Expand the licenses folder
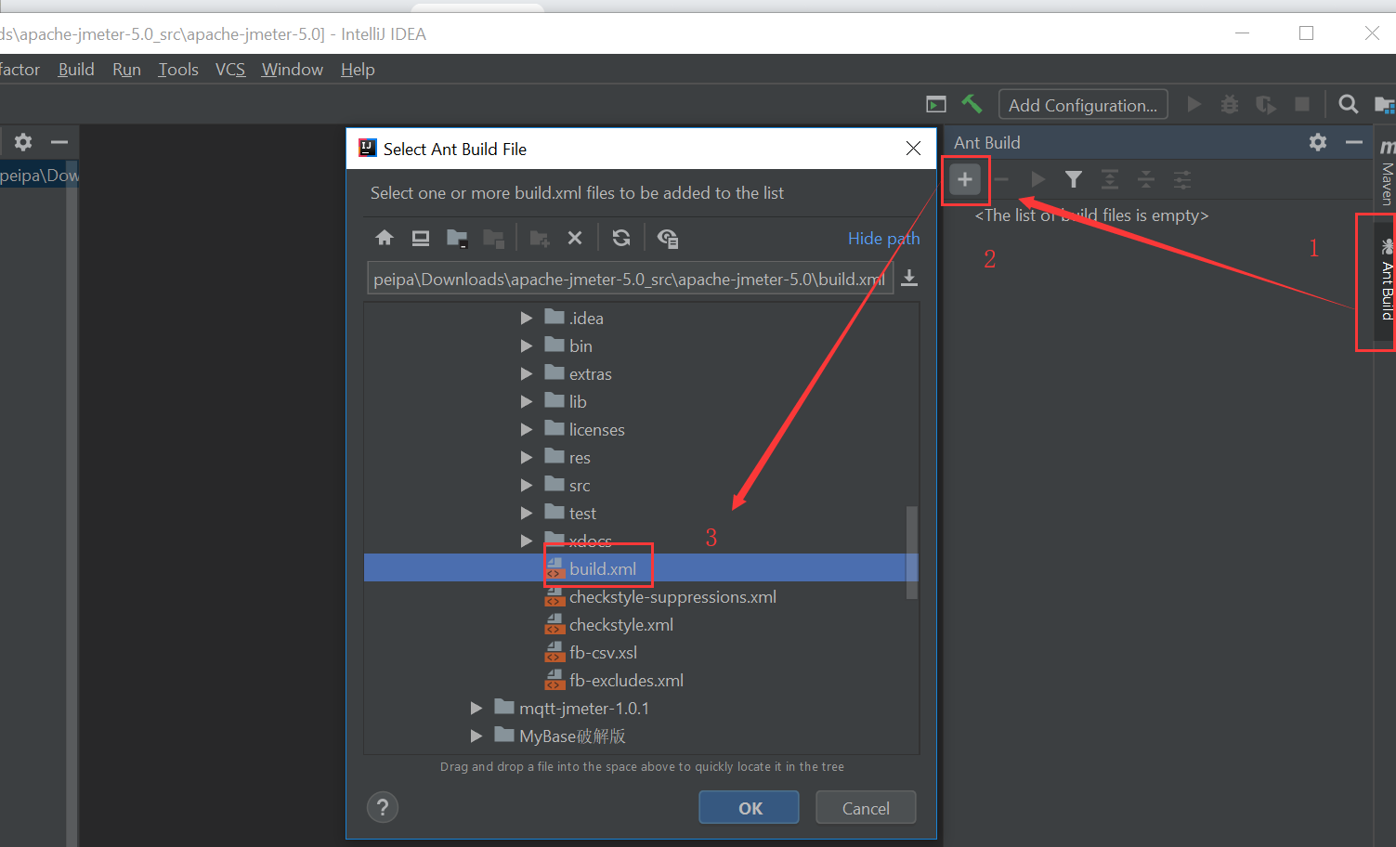This screenshot has width=1396, height=847. point(527,429)
